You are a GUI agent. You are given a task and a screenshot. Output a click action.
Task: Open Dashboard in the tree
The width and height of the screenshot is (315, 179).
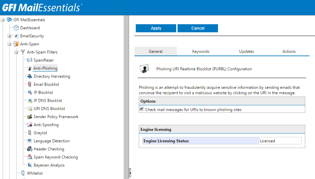(x=30, y=28)
